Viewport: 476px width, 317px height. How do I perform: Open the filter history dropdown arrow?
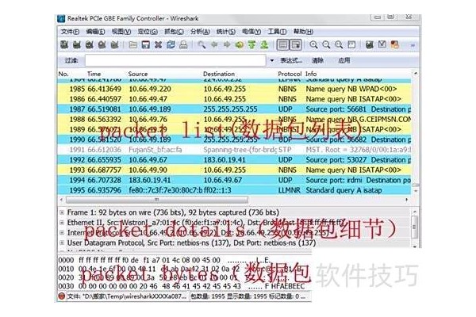pos(271,60)
